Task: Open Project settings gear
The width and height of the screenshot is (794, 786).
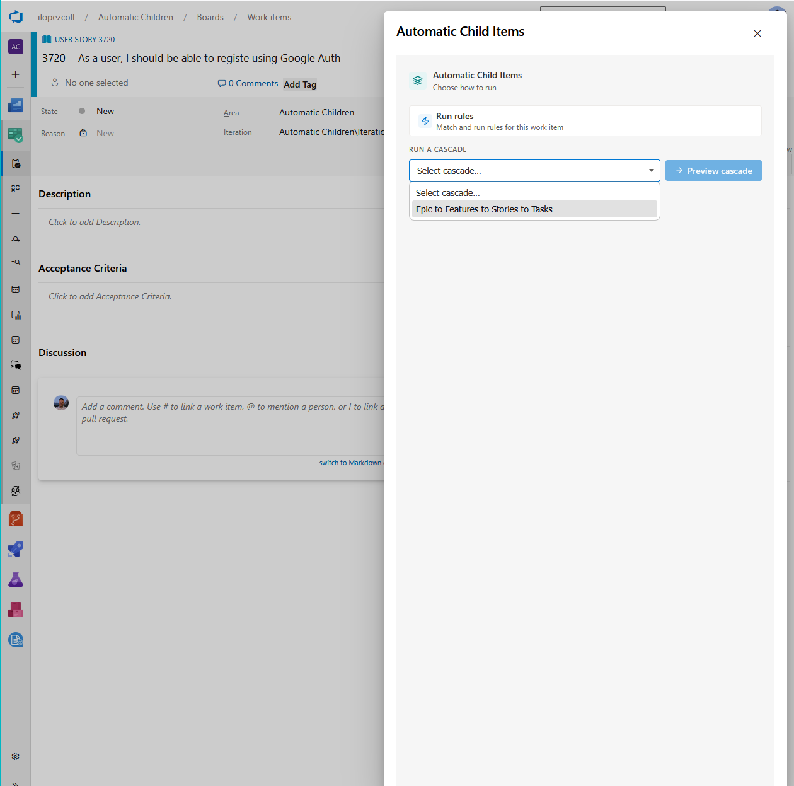Action: click(x=16, y=756)
